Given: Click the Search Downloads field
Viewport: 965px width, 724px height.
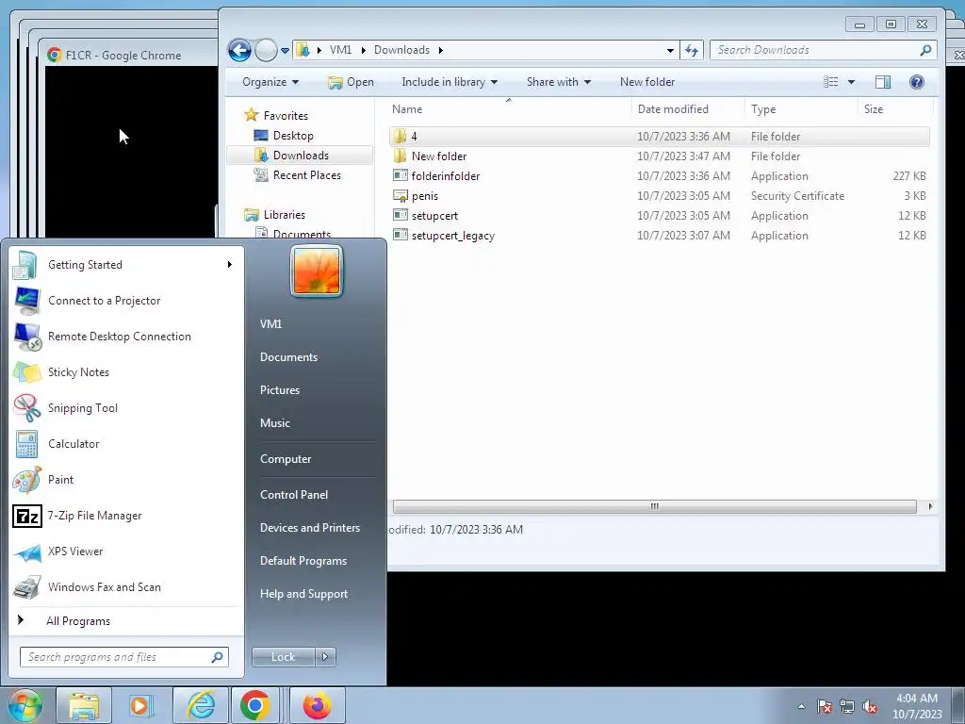Looking at the screenshot, I should click(x=823, y=51).
